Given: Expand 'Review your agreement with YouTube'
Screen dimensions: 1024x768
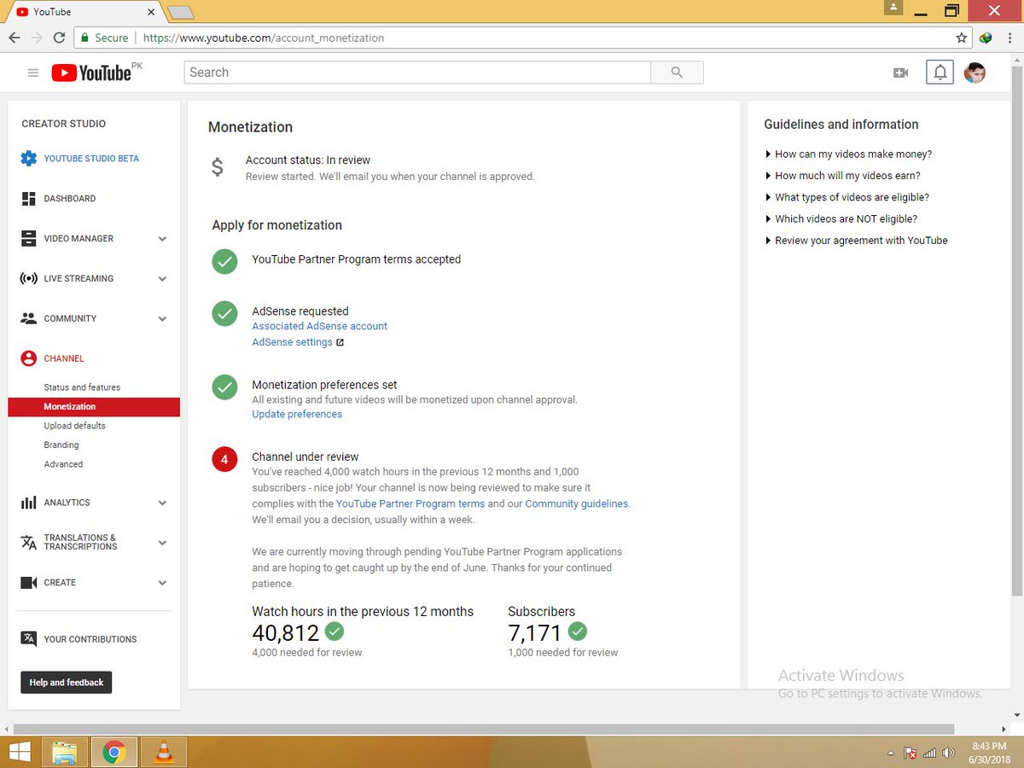Looking at the screenshot, I should [856, 241].
